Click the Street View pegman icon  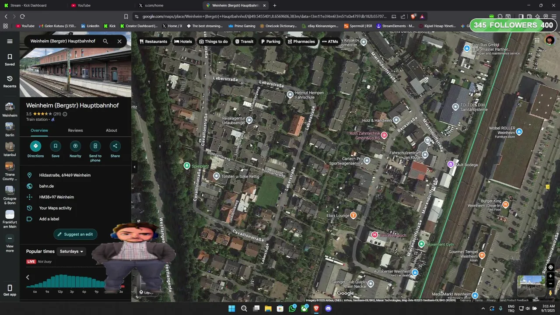point(551,293)
